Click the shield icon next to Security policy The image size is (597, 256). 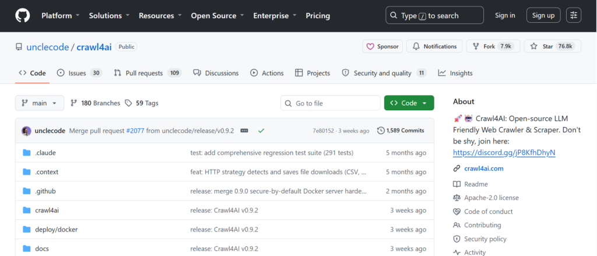click(456, 239)
